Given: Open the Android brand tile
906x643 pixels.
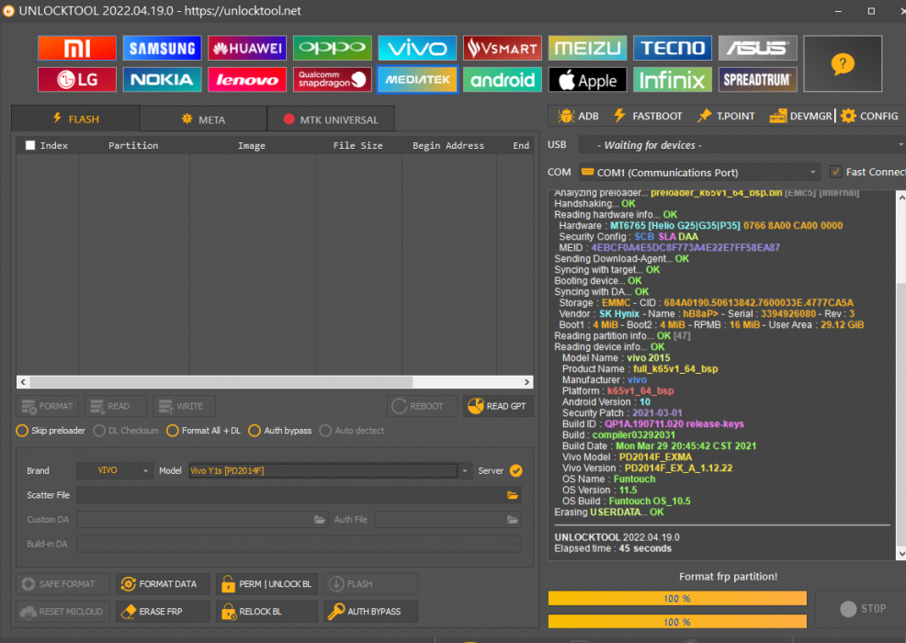Looking at the screenshot, I should [x=502, y=80].
